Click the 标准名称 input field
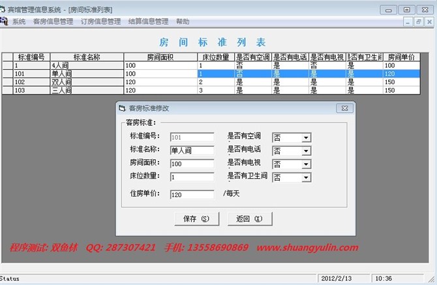 (x=192, y=151)
